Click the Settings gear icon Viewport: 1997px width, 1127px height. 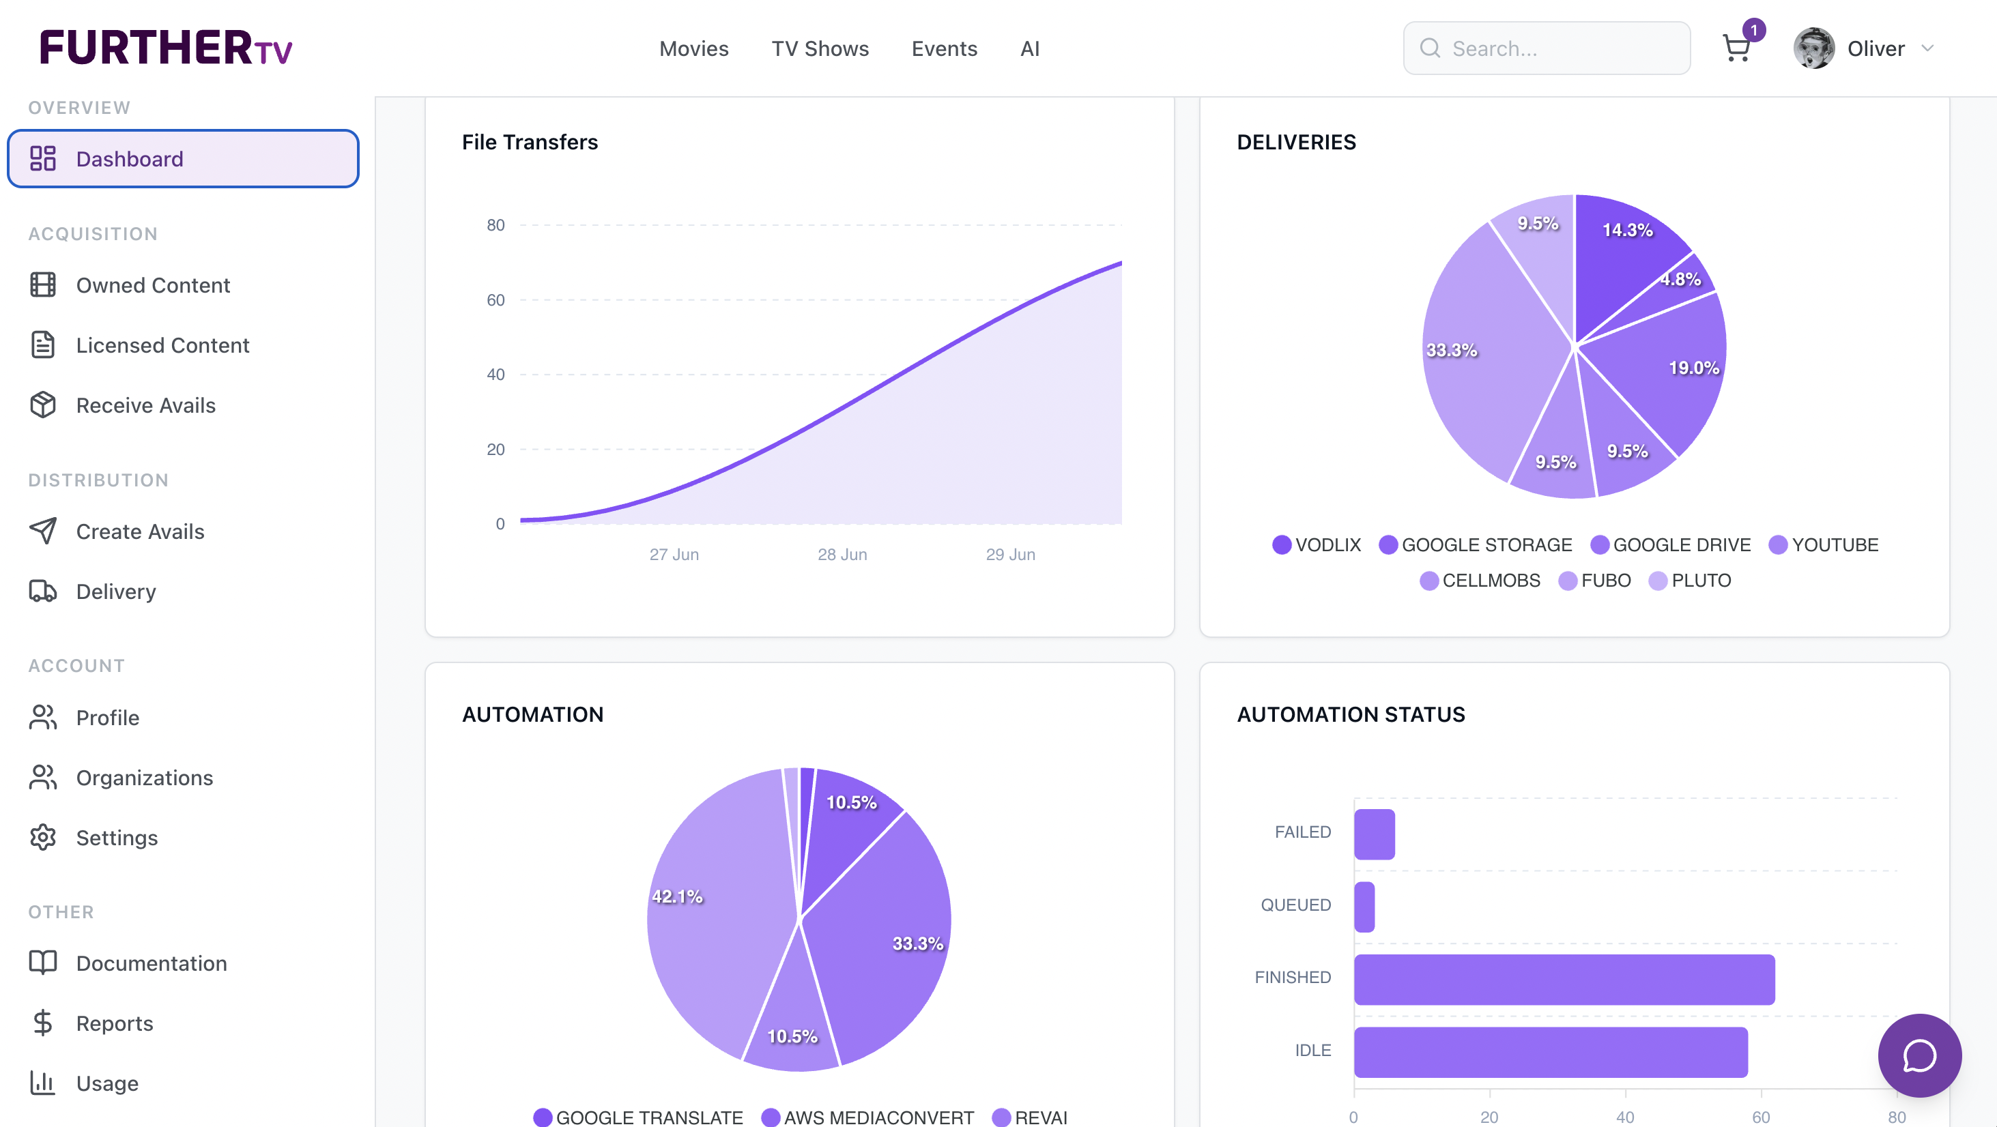pos(42,837)
